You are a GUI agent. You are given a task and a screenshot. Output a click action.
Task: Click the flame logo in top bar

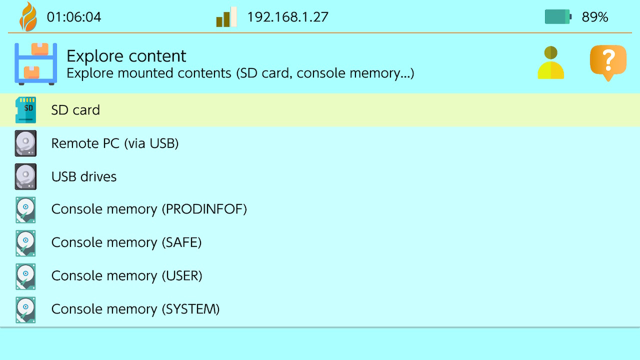coord(28,17)
